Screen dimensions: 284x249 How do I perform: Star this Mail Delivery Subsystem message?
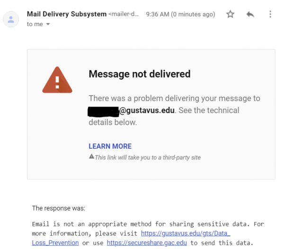[x=230, y=14]
